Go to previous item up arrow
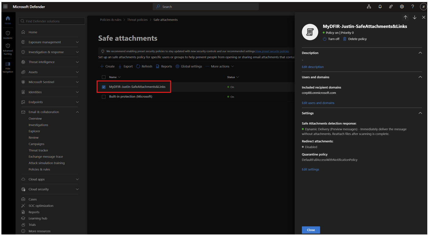This screenshot has width=429, height=235. pos(405,17)
